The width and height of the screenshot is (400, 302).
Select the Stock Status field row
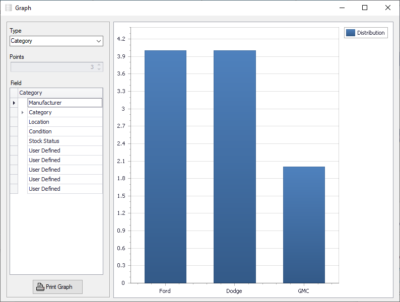65,141
